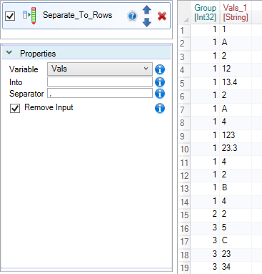Click the Separate_To_Rows step name
Image resolution: width=262 pixels, height=274 pixels.
[x=77, y=15]
